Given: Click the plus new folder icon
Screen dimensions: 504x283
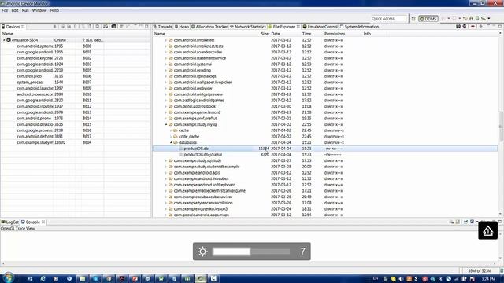Looking at the screenshot, I should pyautogui.click(x=481, y=27).
